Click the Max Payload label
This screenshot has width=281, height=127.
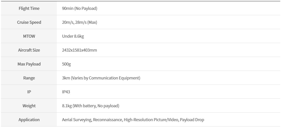(29, 64)
